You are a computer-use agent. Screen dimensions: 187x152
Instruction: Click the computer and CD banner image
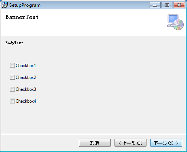(x=175, y=22)
